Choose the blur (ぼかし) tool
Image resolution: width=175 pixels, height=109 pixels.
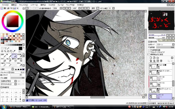click(x=20, y=64)
